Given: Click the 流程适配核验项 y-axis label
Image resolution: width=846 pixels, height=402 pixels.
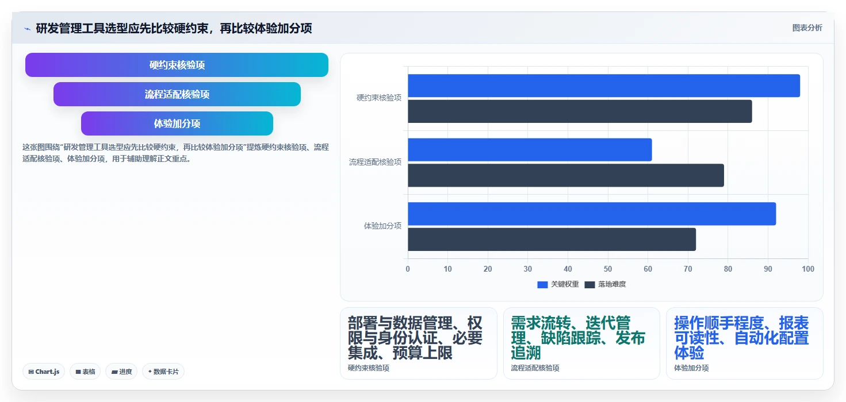Looking at the screenshot, I should 376,162.
